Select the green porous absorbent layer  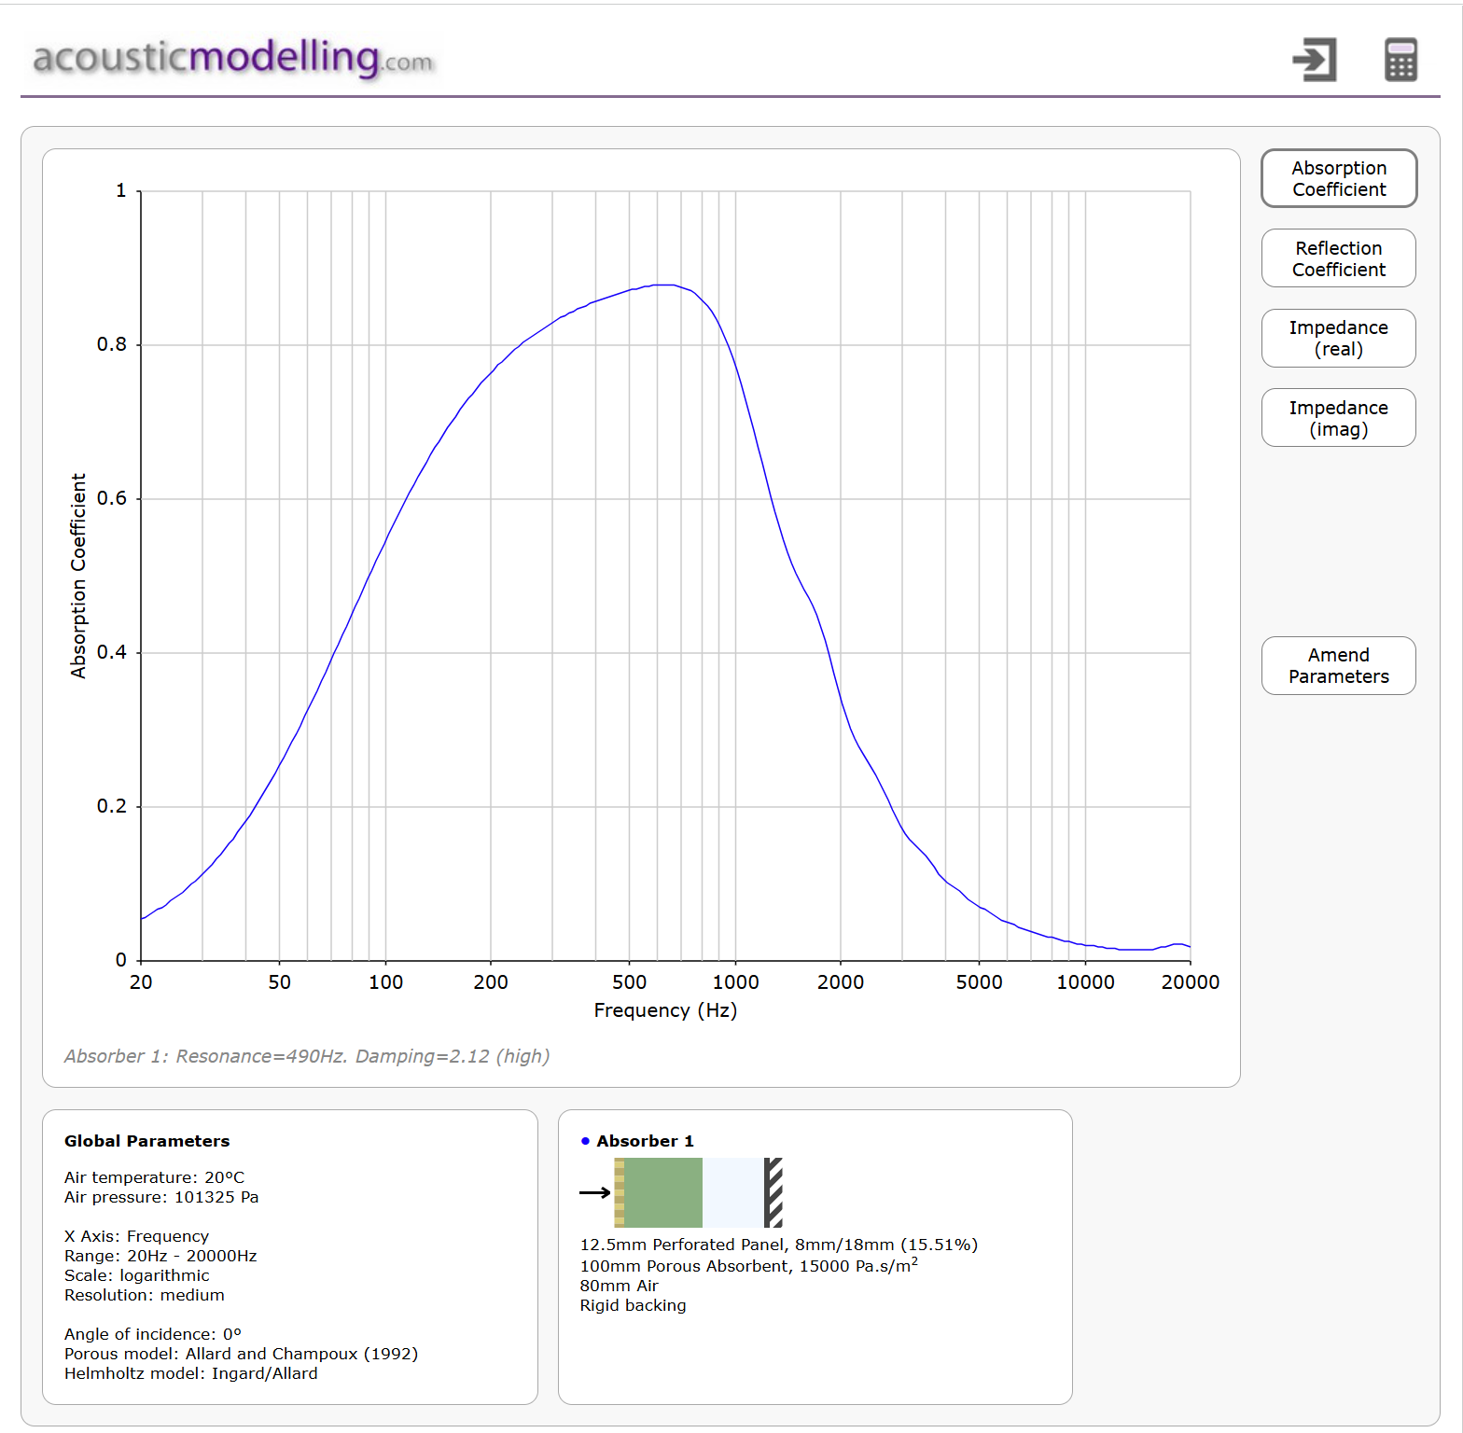tap(663, 1192)
